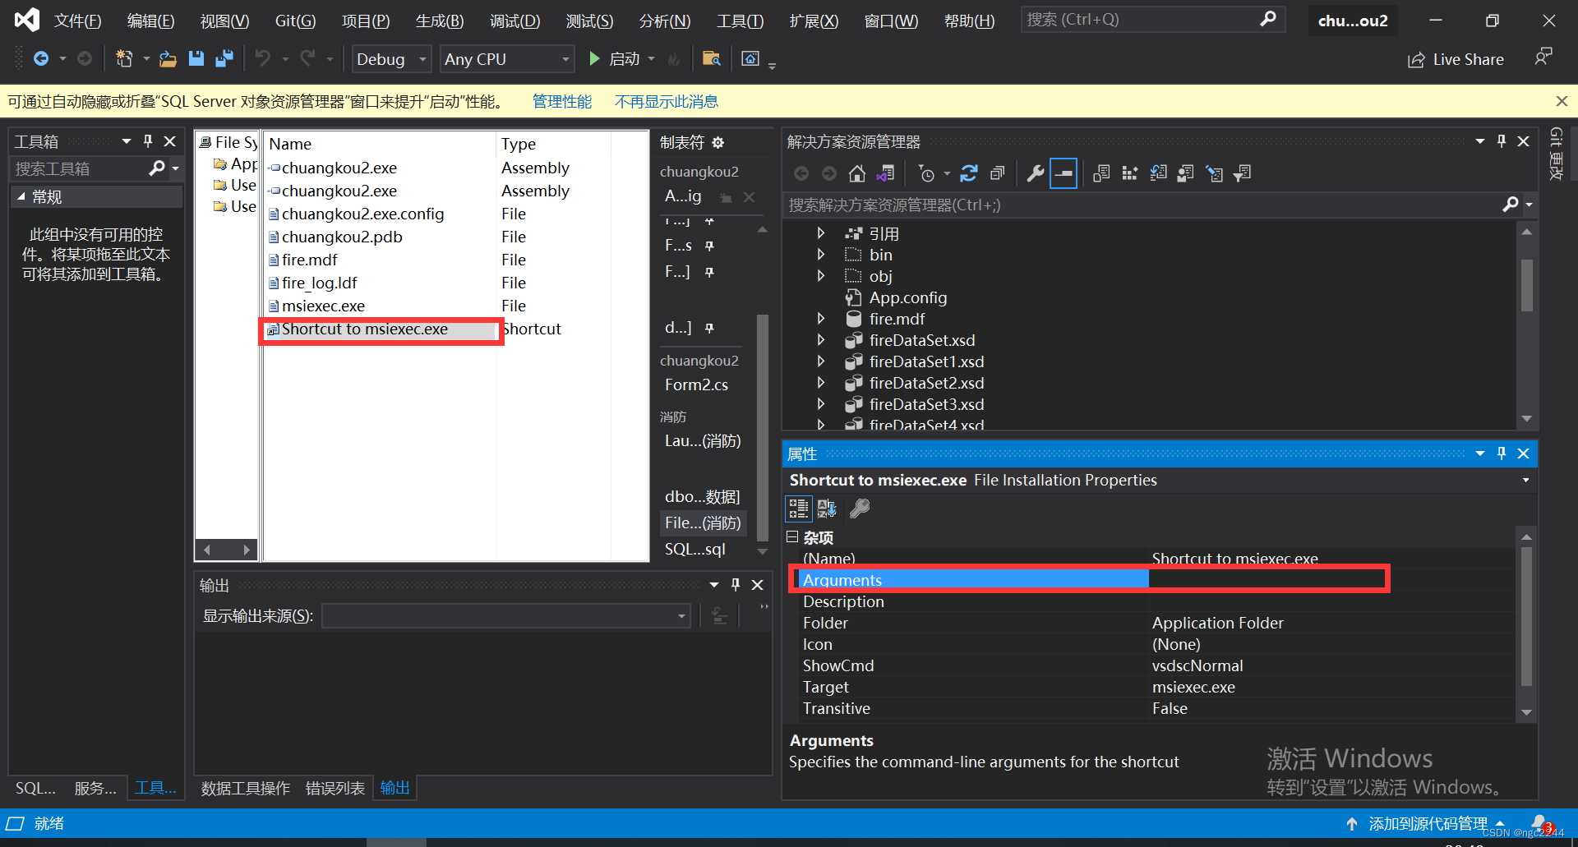Toggle auto-hide pin on the 输出 window
1578x847 pixels.
pos(735,584)
